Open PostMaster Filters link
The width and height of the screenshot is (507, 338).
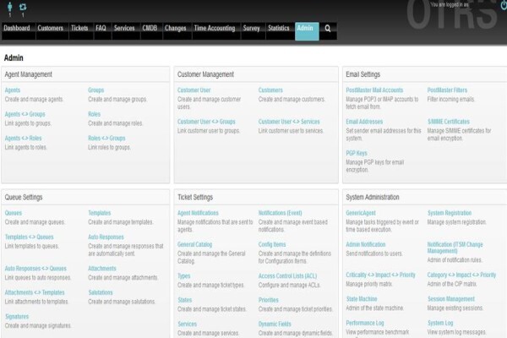pos(447,90)
